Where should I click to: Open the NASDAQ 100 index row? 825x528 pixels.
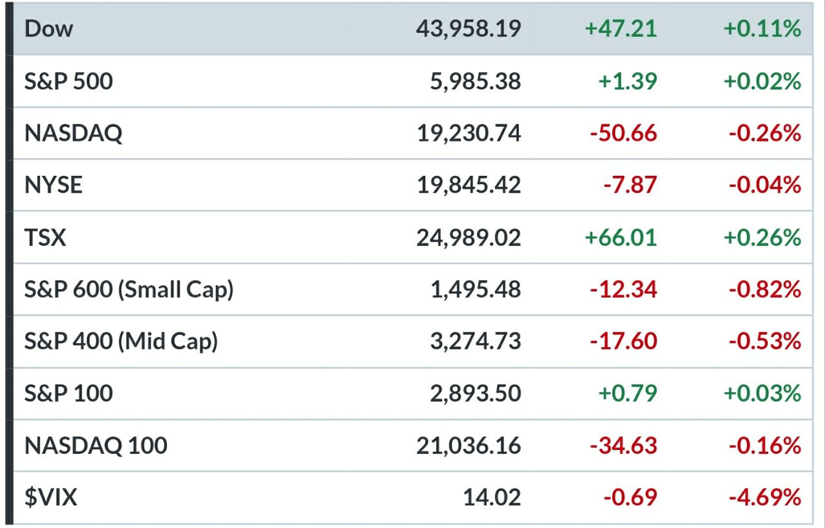[412, 446]
